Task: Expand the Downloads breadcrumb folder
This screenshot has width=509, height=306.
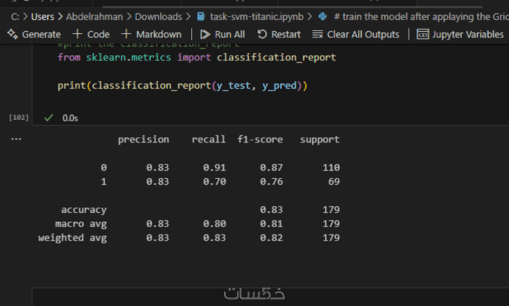Action: tap(158, 17)
